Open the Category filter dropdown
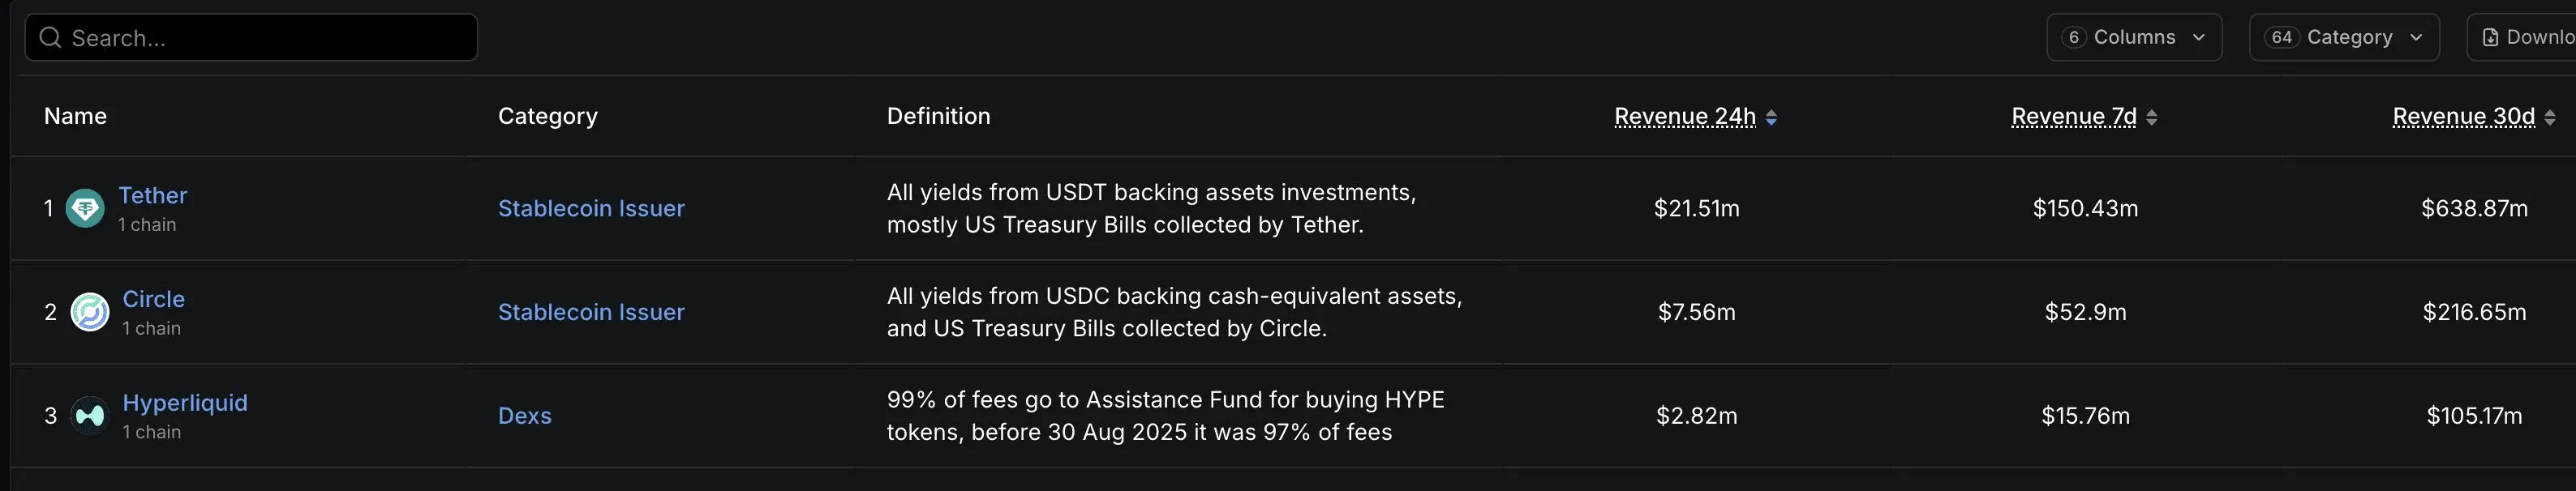The width and height of the screenshot is (2576, 491). (2344, 38)
